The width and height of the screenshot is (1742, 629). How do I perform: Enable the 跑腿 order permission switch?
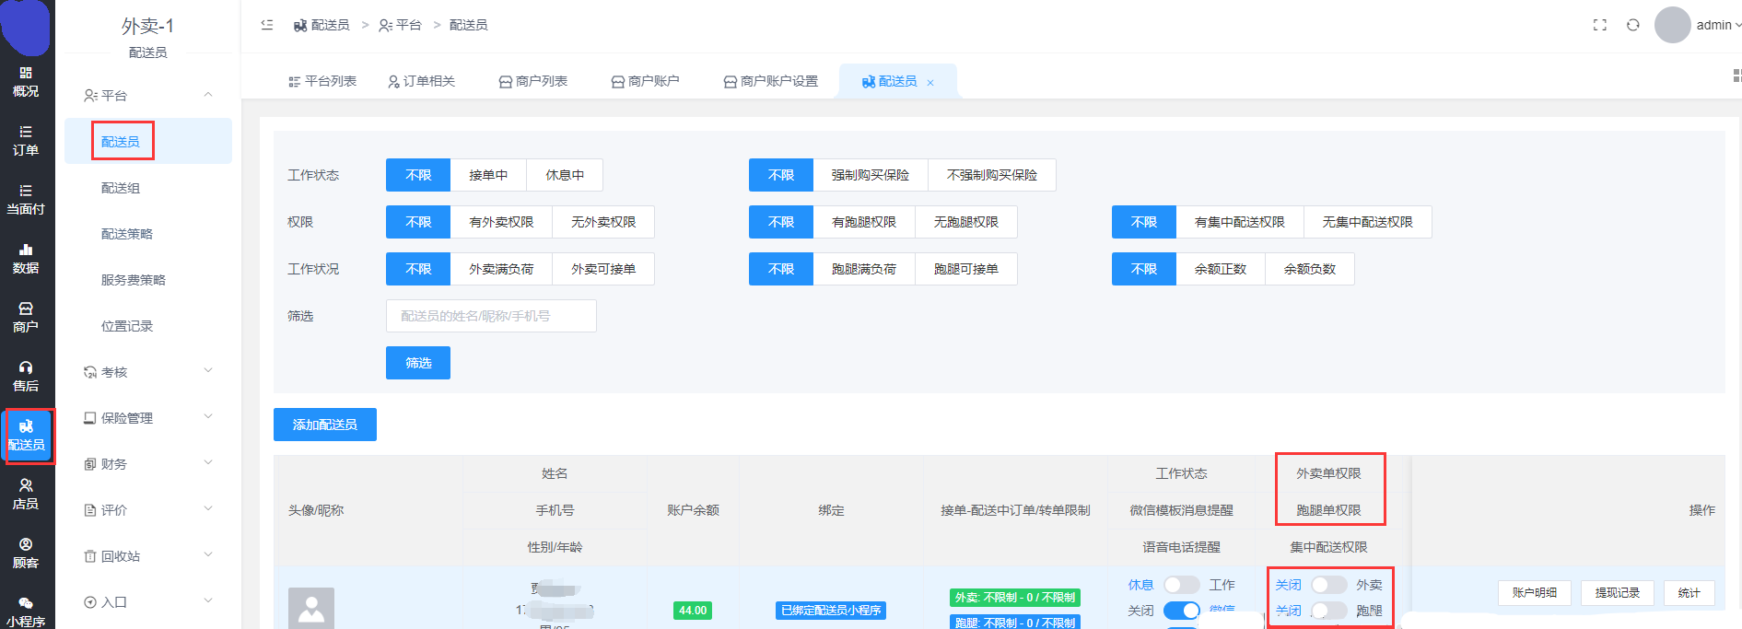tap(1328, 611)
